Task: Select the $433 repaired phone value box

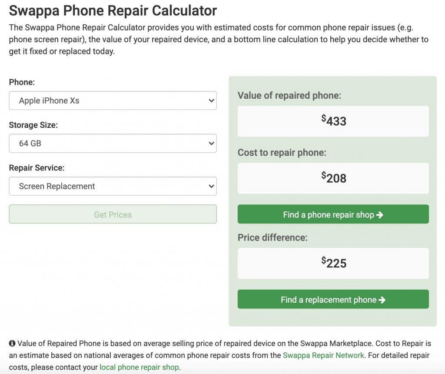Action: tap(333, 121)
